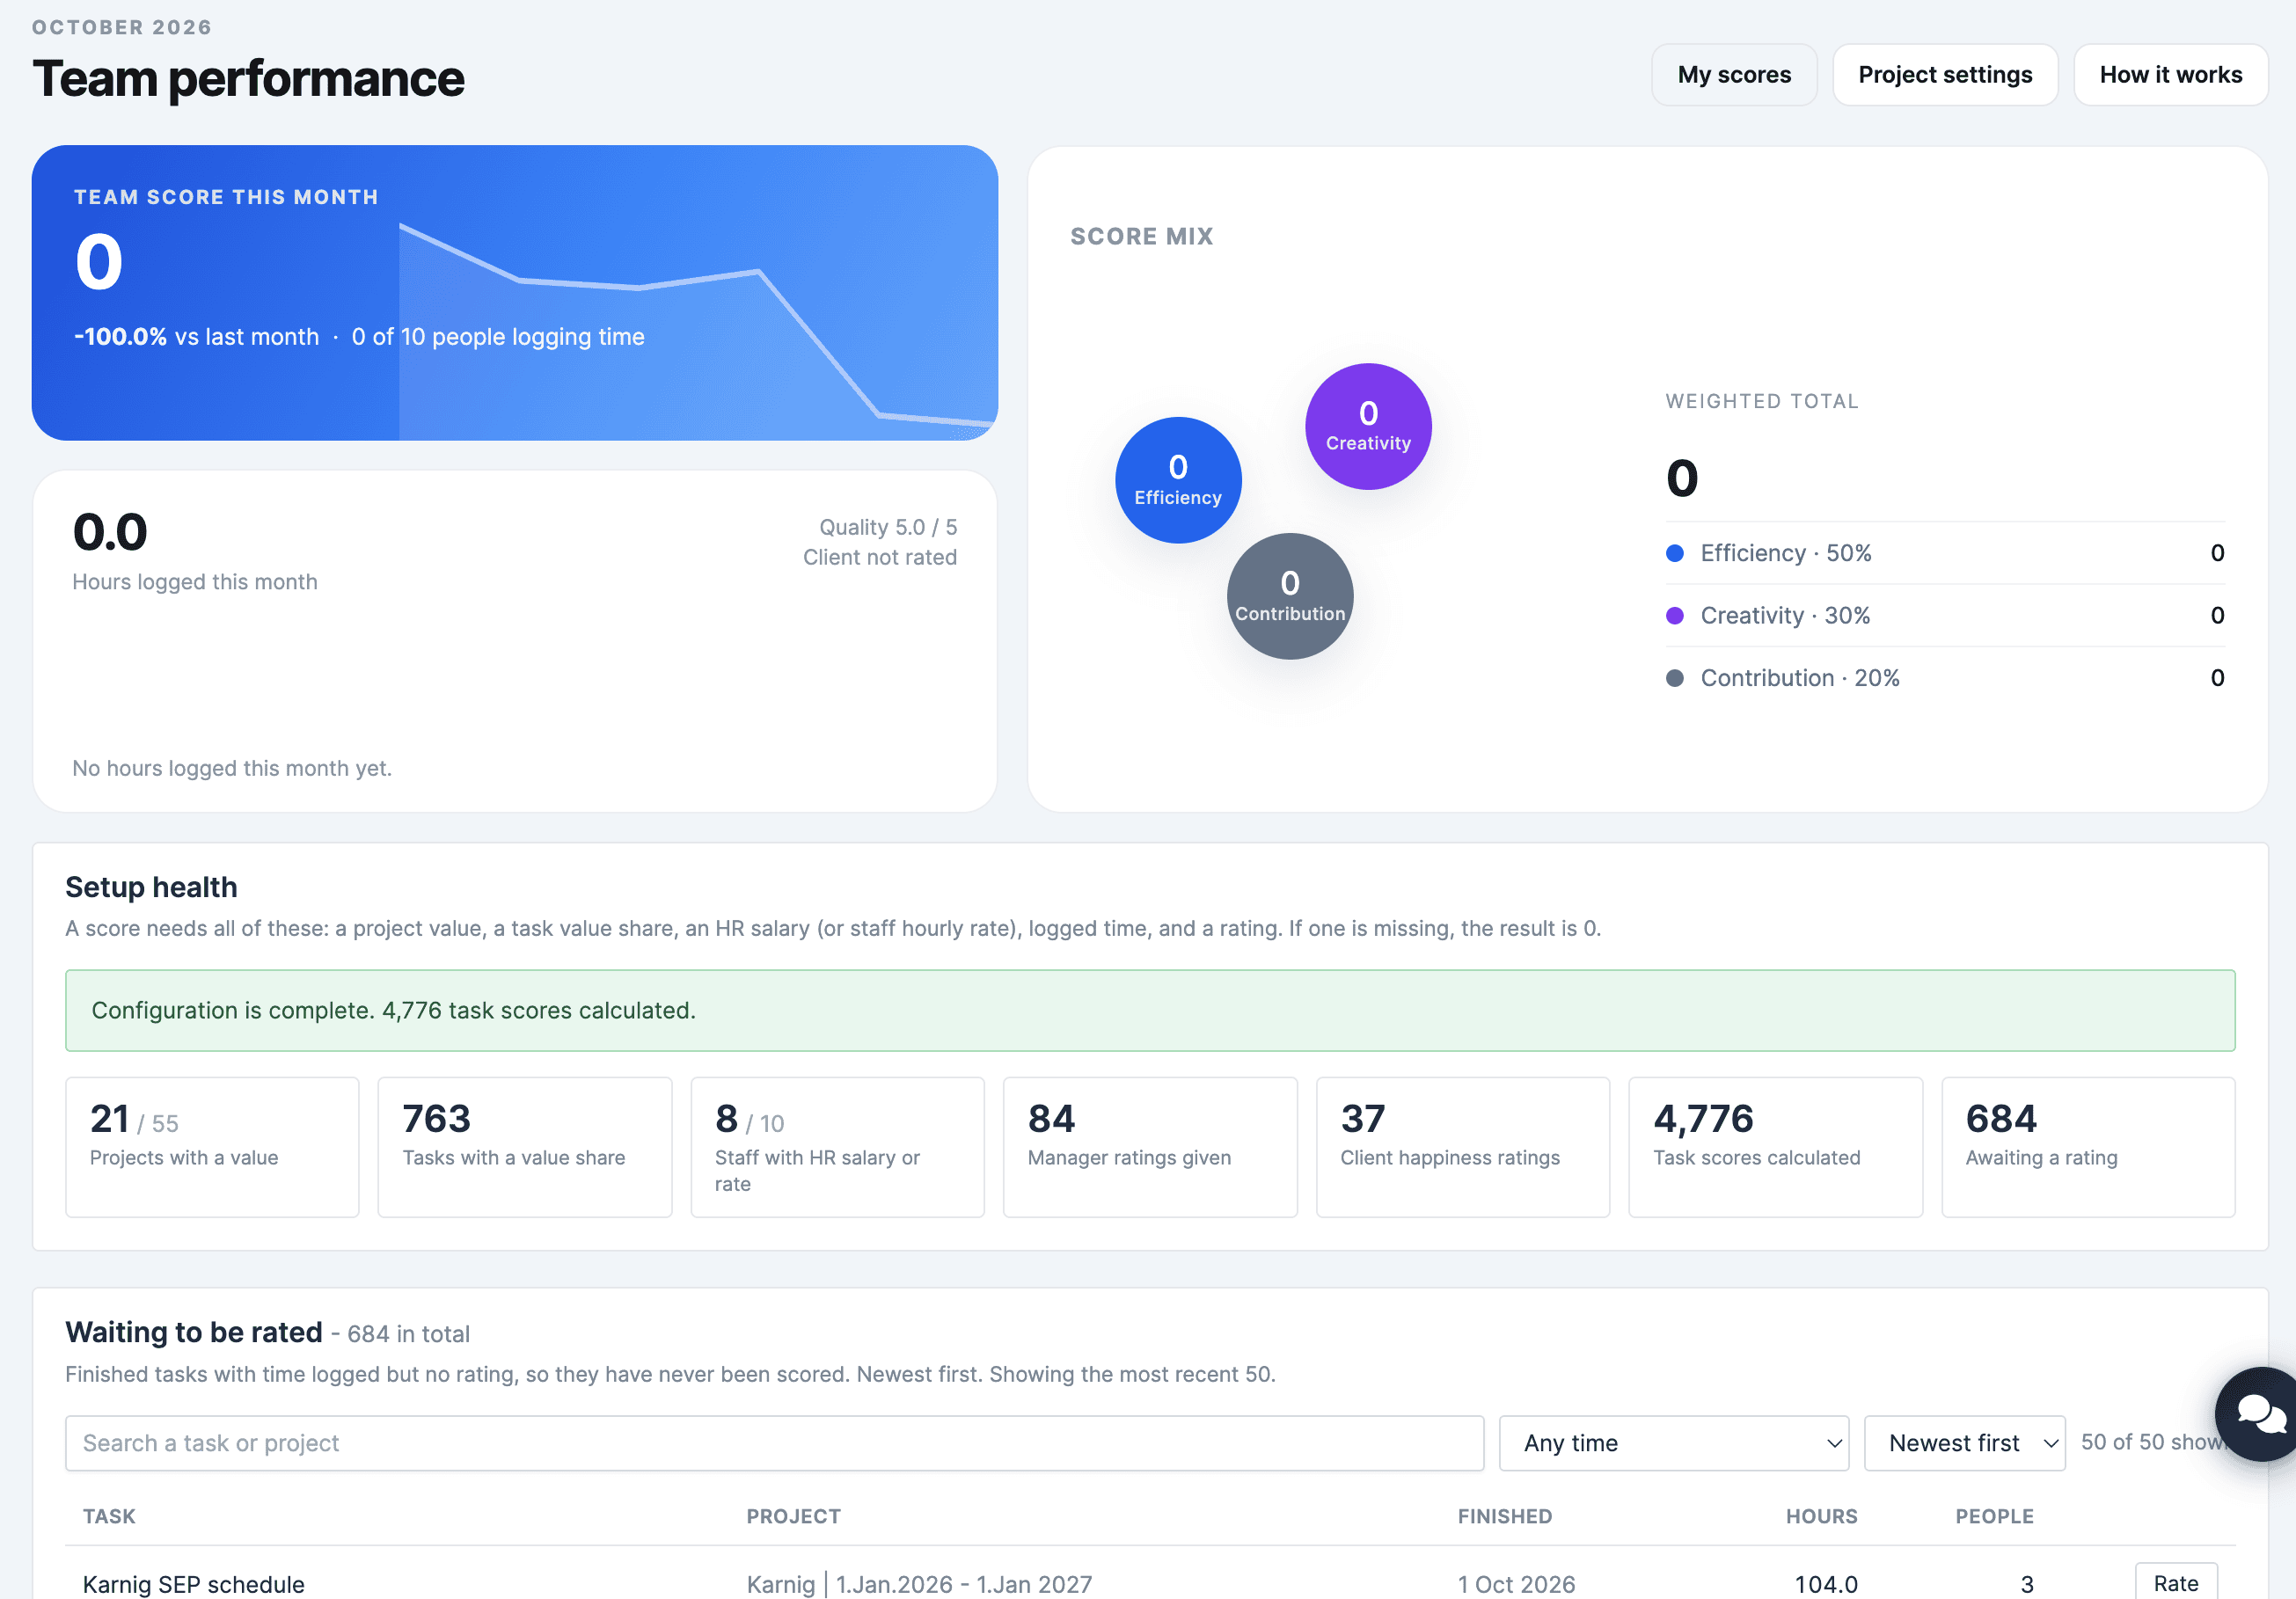Open the How it works page
The image size is (2296, 1599).
click(2170, 75)
